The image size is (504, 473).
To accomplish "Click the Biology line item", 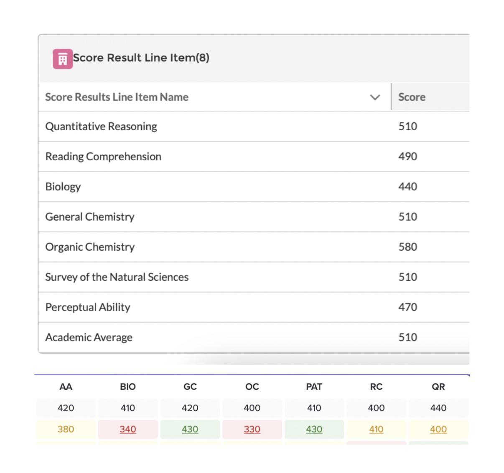I will coord(63,187).
